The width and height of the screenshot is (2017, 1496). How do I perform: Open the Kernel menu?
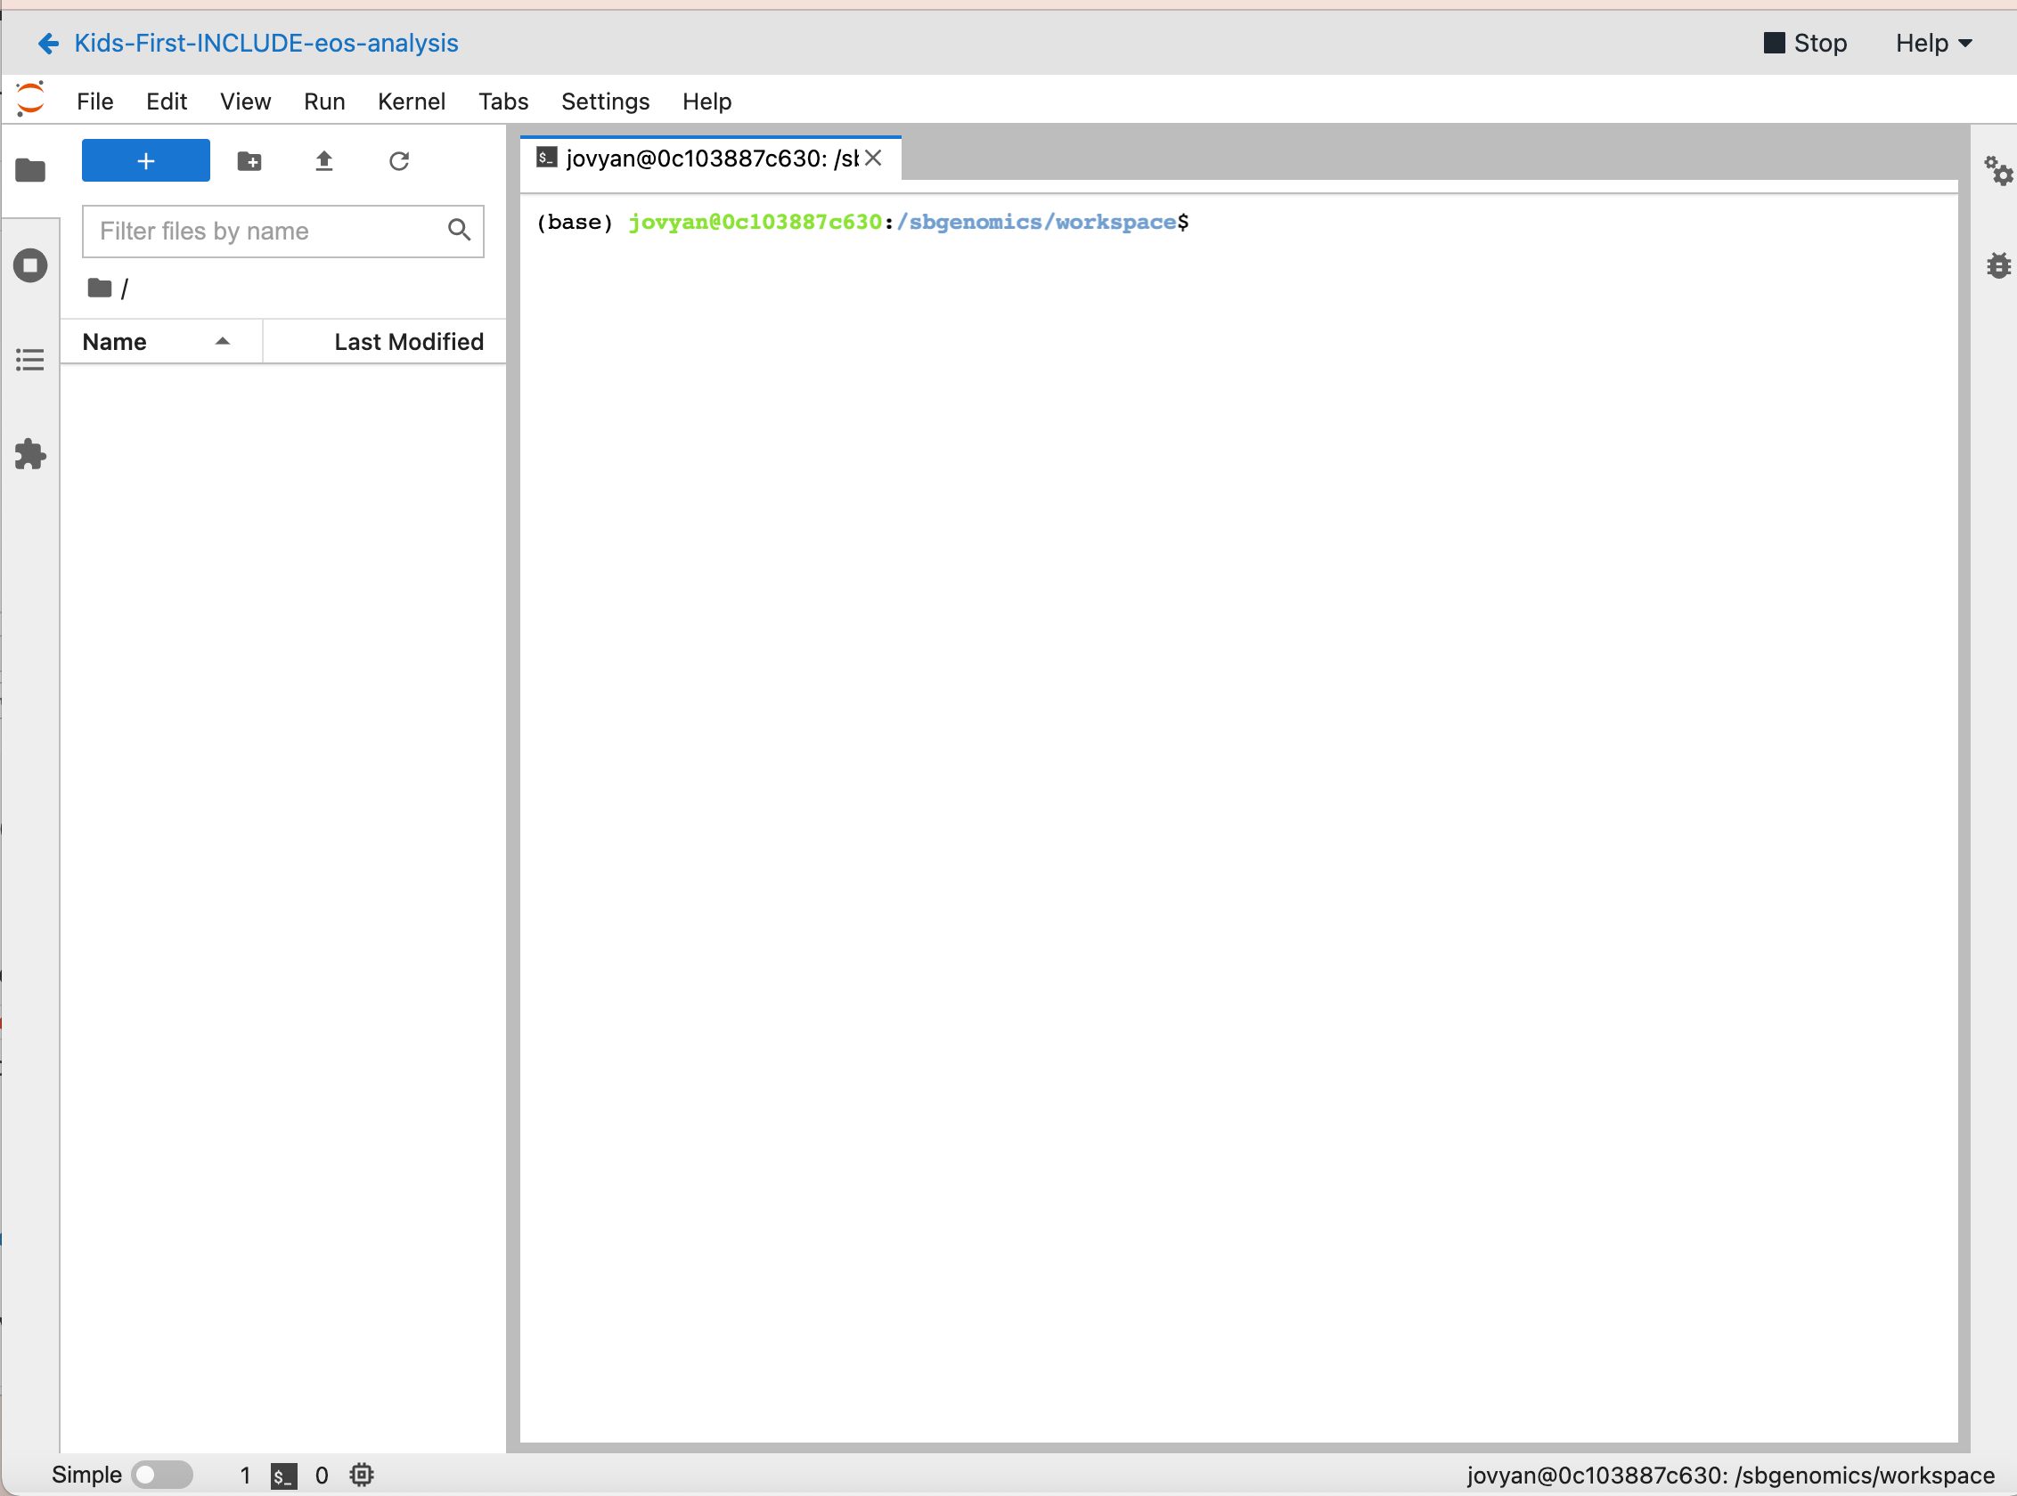412,102
